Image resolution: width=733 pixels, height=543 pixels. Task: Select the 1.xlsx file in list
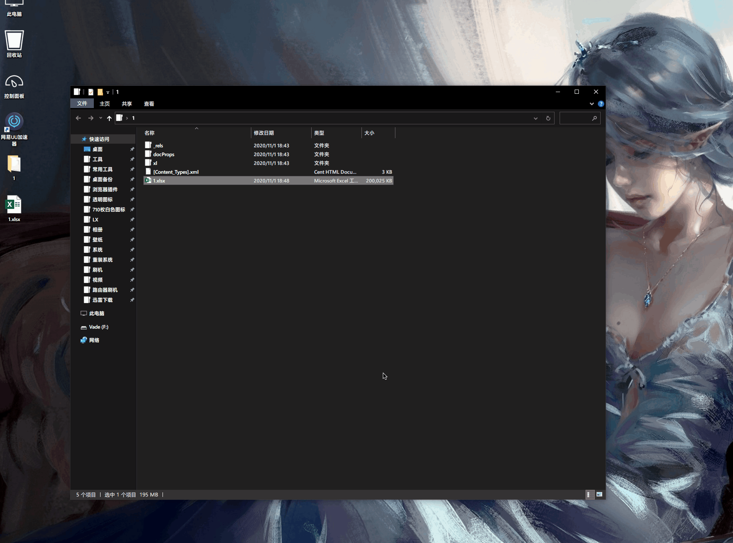point(268,181)
